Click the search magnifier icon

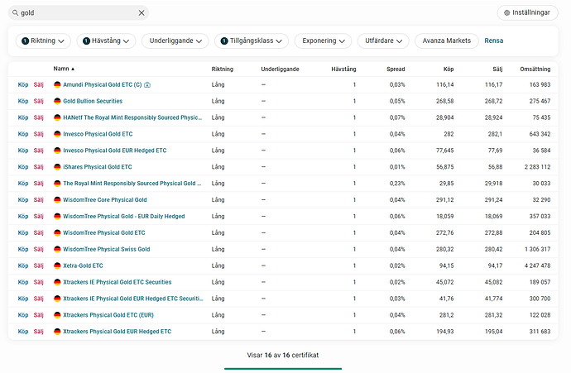tap(15, 13)
